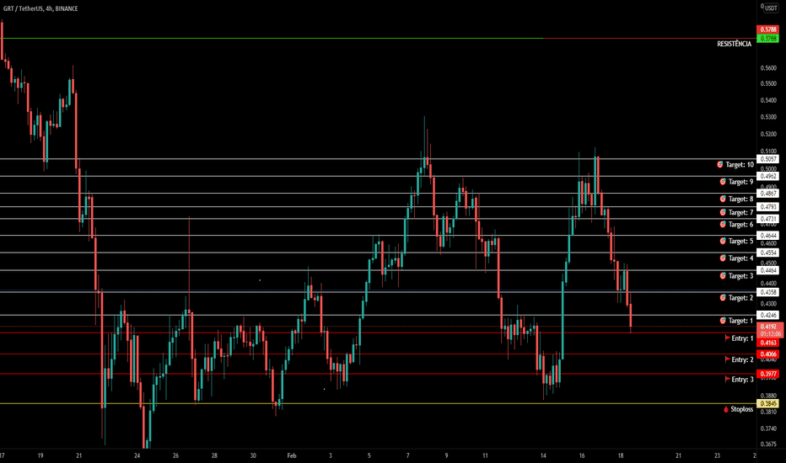Click the date 16 on the time axis
The width and height of the screenshot is (786, 463).
click(581, 455)
